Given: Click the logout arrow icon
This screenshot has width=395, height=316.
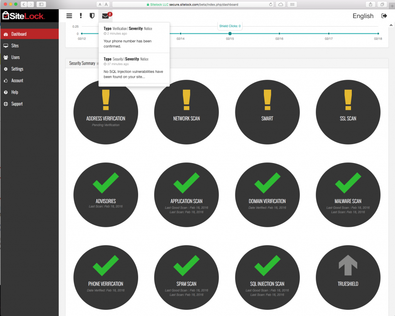Looking at the screenshot, I should [384, 16].
